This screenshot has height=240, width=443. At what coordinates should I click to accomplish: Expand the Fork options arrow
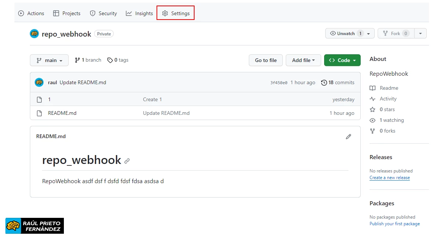coord(420,33)
